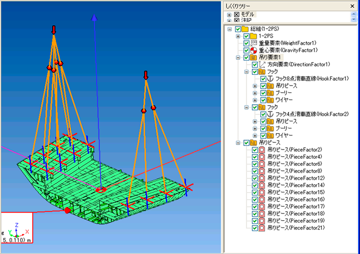The height and width of the screenshot is (254, 360).
Task: Click the PieceFactor2 lifting piece icon
Action: coord(262,150)
